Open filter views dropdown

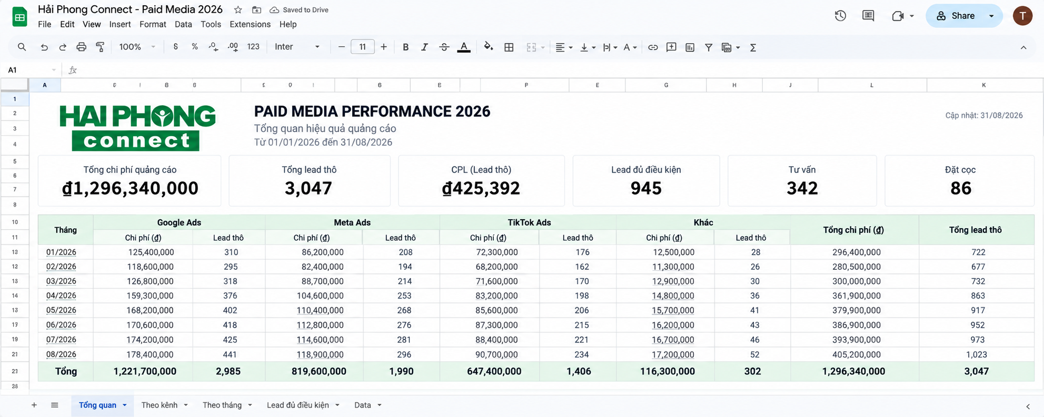(x=731, y=47)
